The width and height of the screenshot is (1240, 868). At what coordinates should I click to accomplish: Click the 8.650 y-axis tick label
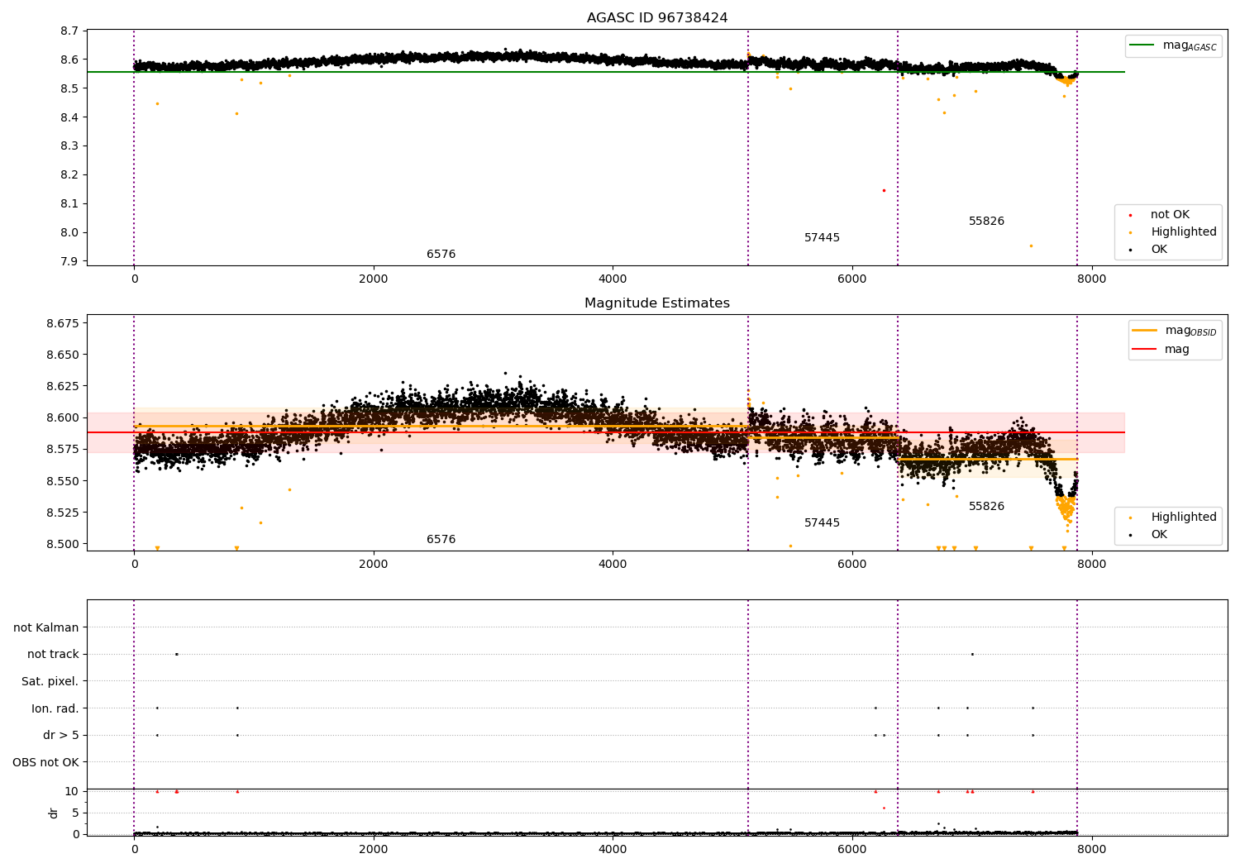(63, 355)
